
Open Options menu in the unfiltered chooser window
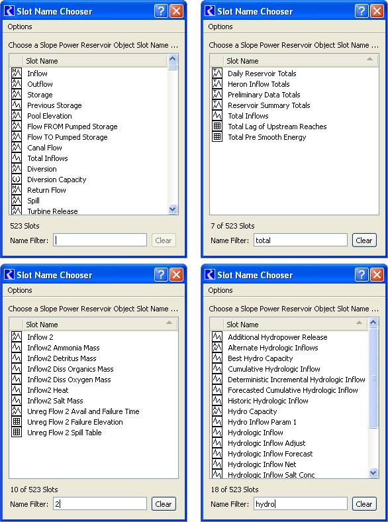pos(20,26)
